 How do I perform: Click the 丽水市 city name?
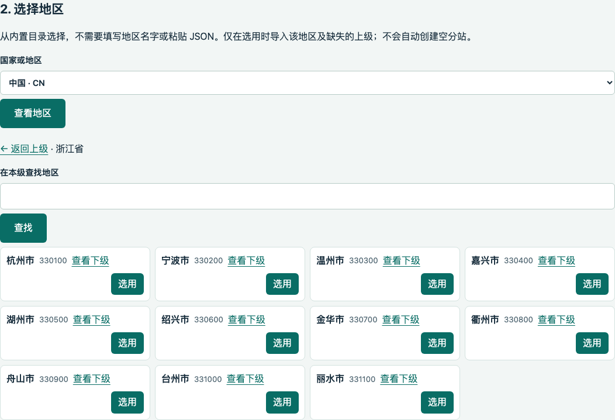point(330,379)
